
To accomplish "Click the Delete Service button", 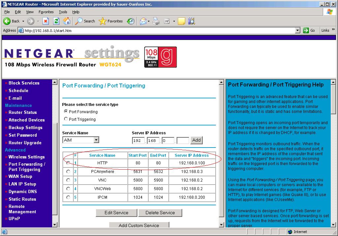I will [160, 213].
